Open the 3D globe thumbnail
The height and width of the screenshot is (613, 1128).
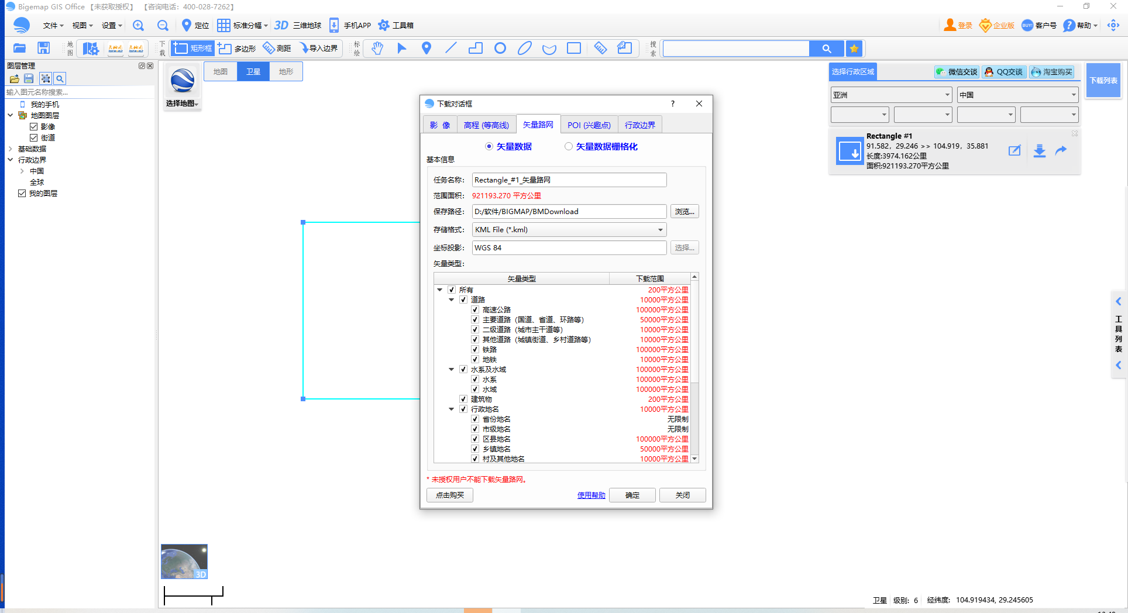(x=184, y=562)
